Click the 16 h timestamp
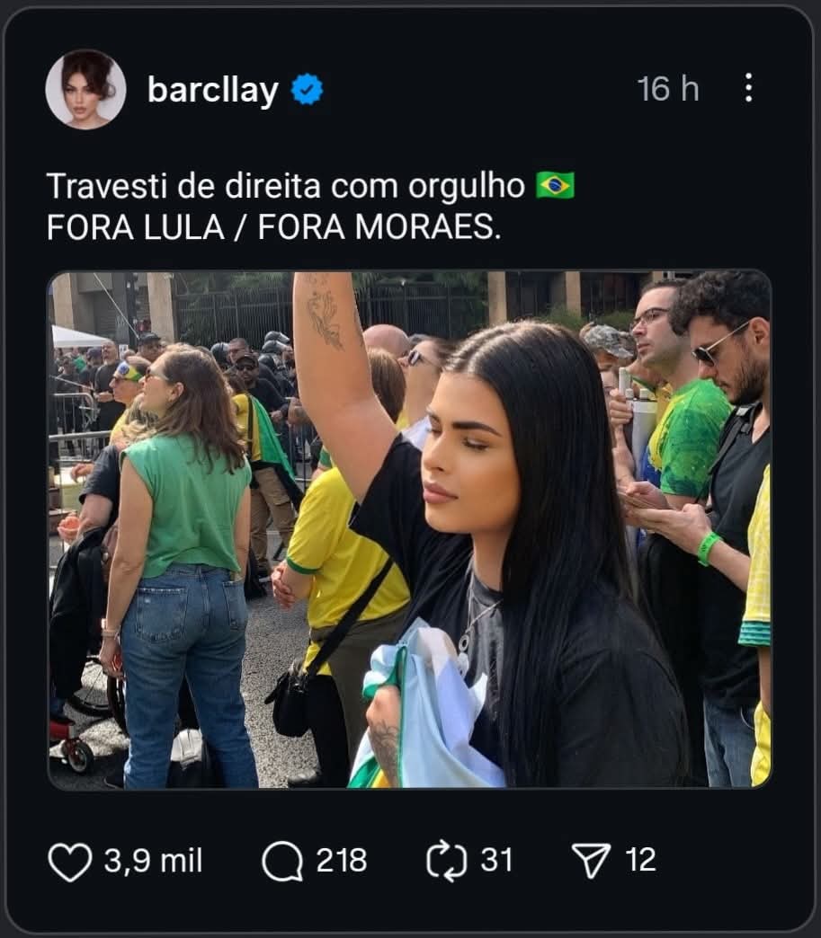The width and height of the screenshot is (821, 938). click(x=668, y=89)
